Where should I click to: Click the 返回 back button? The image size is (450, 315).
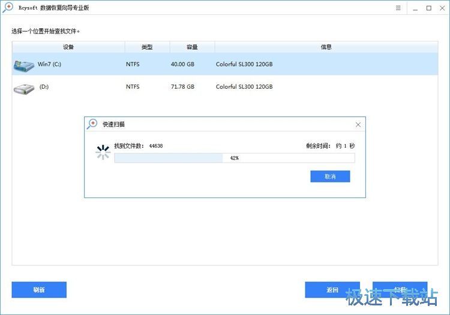[332, 290]
